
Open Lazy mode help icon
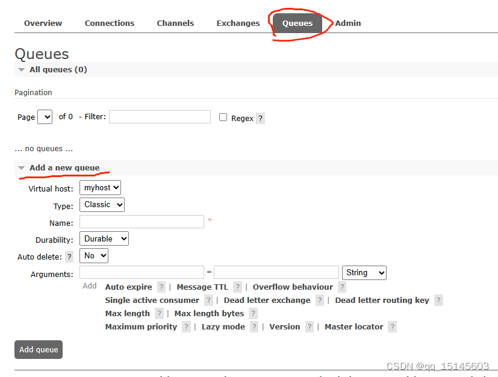point(254,326)
